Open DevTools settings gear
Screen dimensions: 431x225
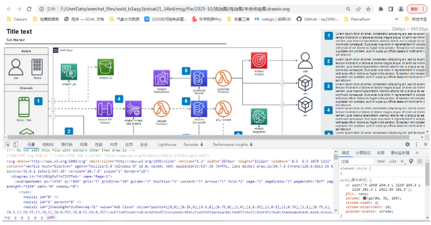[407, 145]
